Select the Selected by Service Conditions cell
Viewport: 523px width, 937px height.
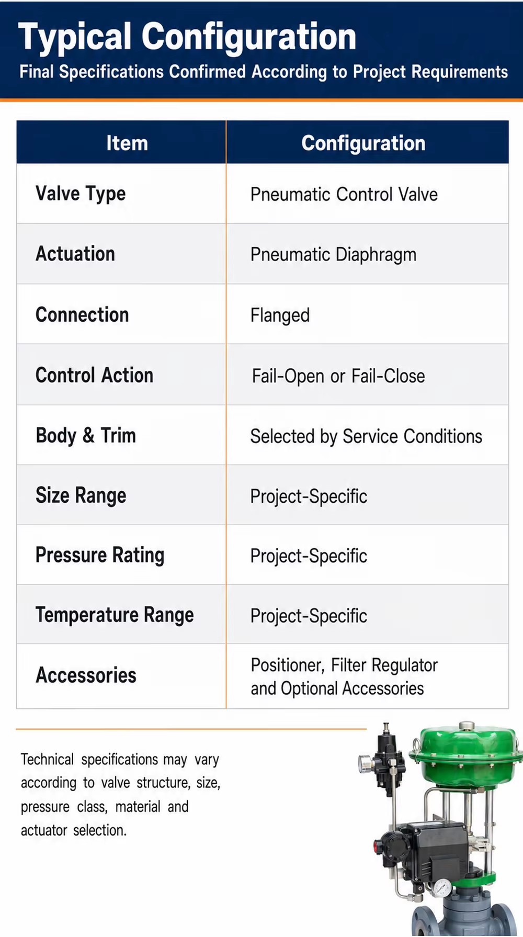click(x=368, y=435)
